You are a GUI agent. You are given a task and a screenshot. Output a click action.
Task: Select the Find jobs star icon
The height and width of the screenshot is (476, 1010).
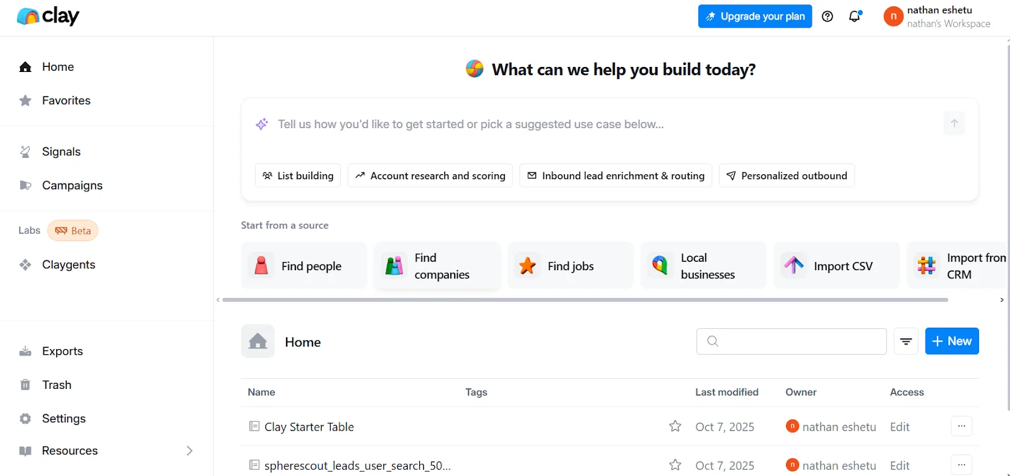(528, 266)
